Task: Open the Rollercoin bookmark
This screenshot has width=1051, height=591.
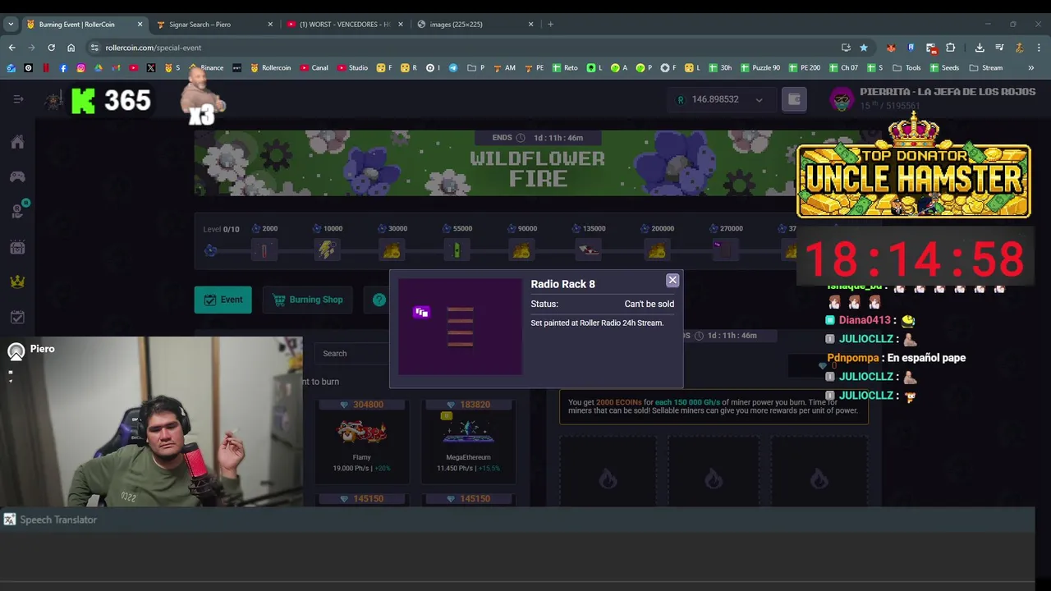Action: pyautogui.click(x=270, y=67)
